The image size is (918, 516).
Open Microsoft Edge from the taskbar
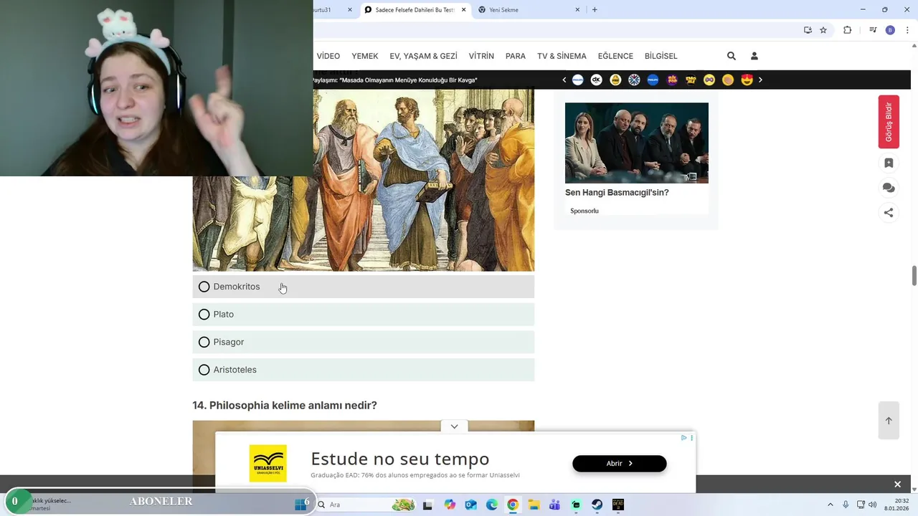click(492, 505)
